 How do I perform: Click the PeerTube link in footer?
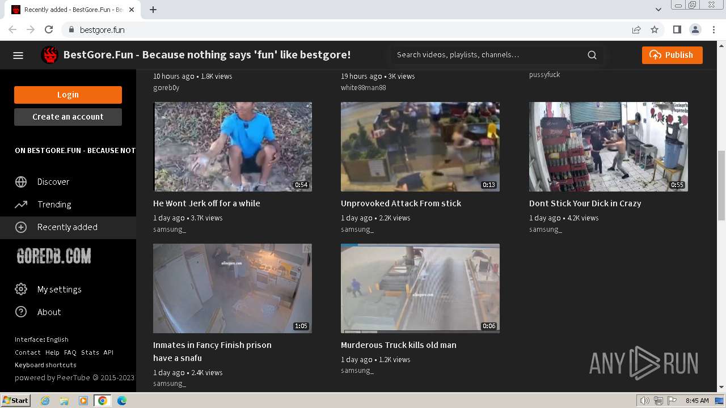tap(73, 378)
